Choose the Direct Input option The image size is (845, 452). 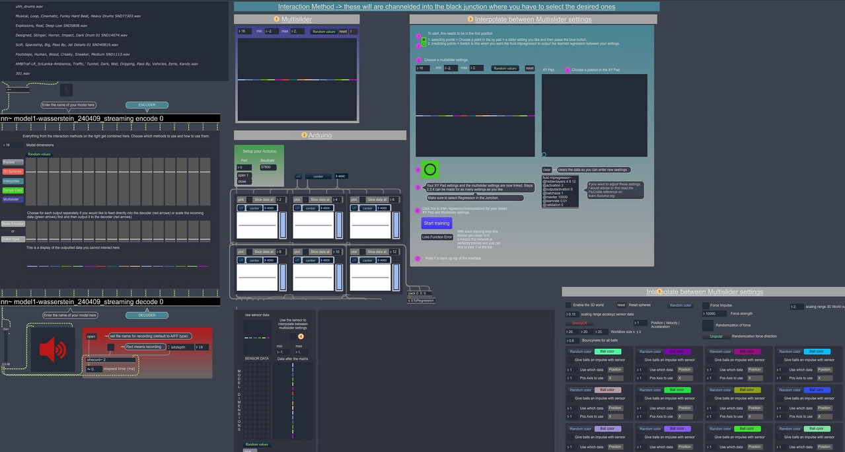12,239
